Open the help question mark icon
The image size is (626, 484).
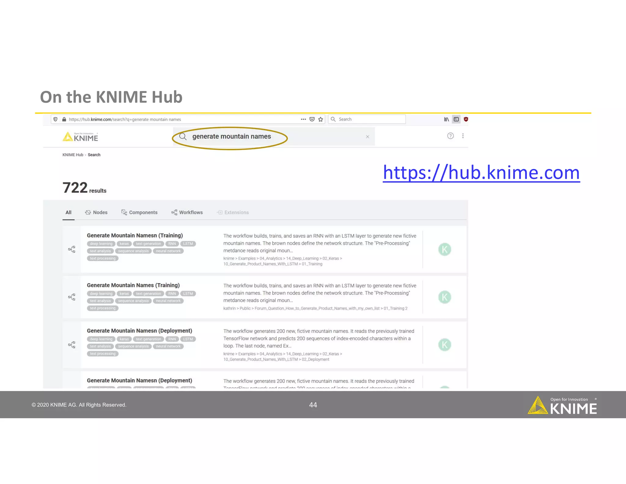(451, 136)
